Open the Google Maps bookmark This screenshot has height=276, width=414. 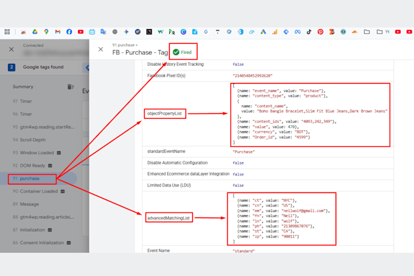pos(46,32)
